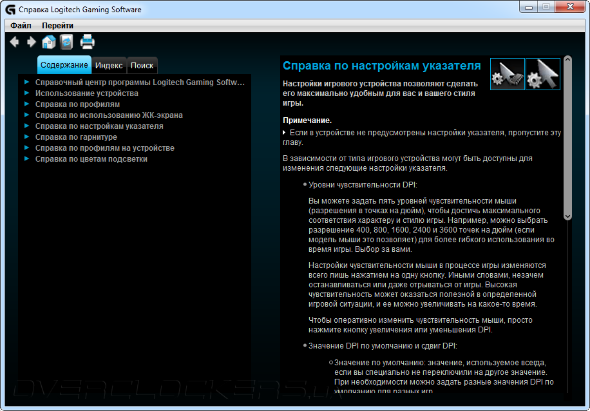Switch to the Поиск tab
The image size is (590, 411).
pyautogui.click(x=142, y=66)
